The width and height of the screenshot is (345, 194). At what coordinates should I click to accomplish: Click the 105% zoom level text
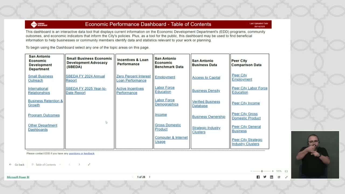tap(279, 171)
